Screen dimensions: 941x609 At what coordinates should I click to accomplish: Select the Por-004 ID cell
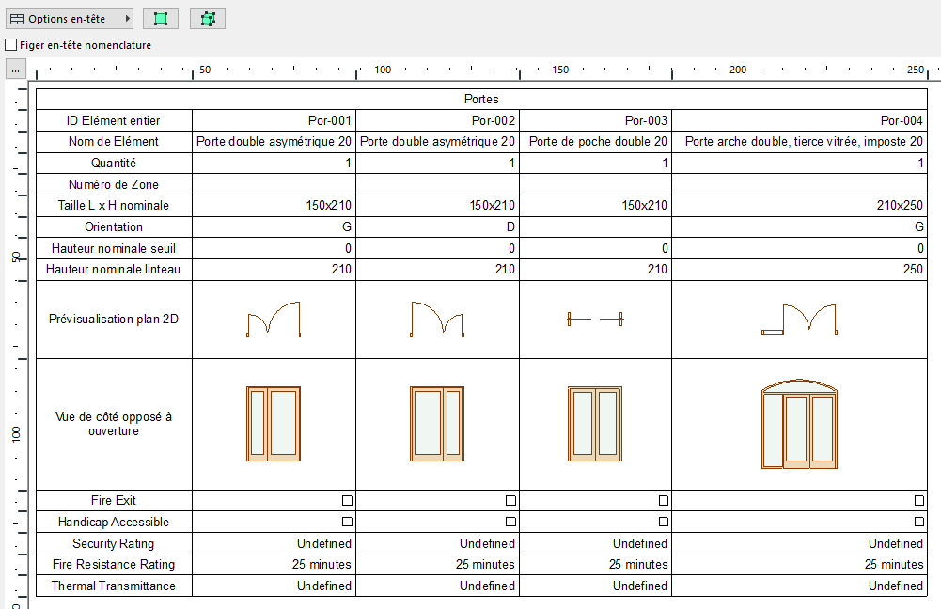[x=799, y=120]
